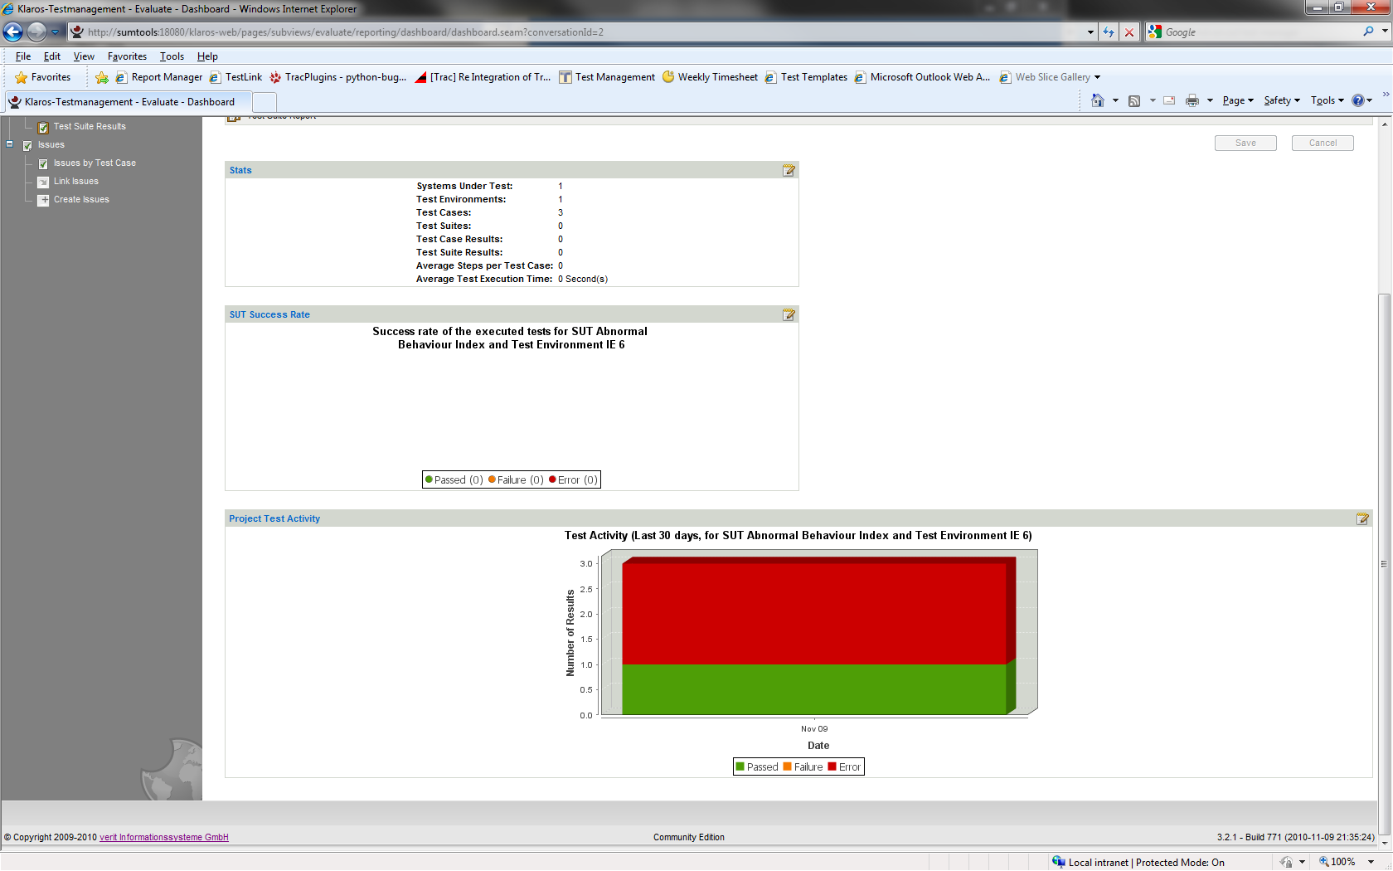Click the Stats panel edit icon
The width and height of the screenshot is (1393, 871).
click(x=789, y=170)
